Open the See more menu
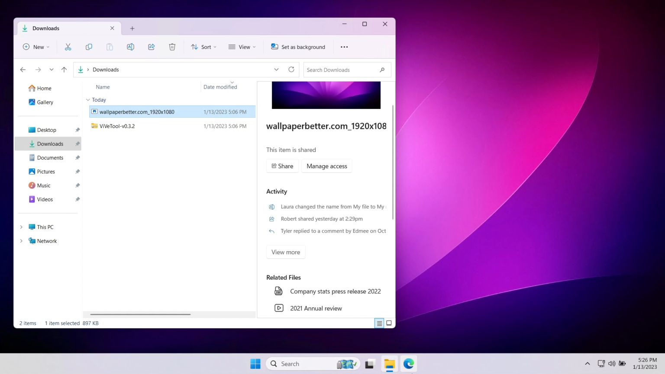Screen dimensions: 665x374 (x=344, y=47)
